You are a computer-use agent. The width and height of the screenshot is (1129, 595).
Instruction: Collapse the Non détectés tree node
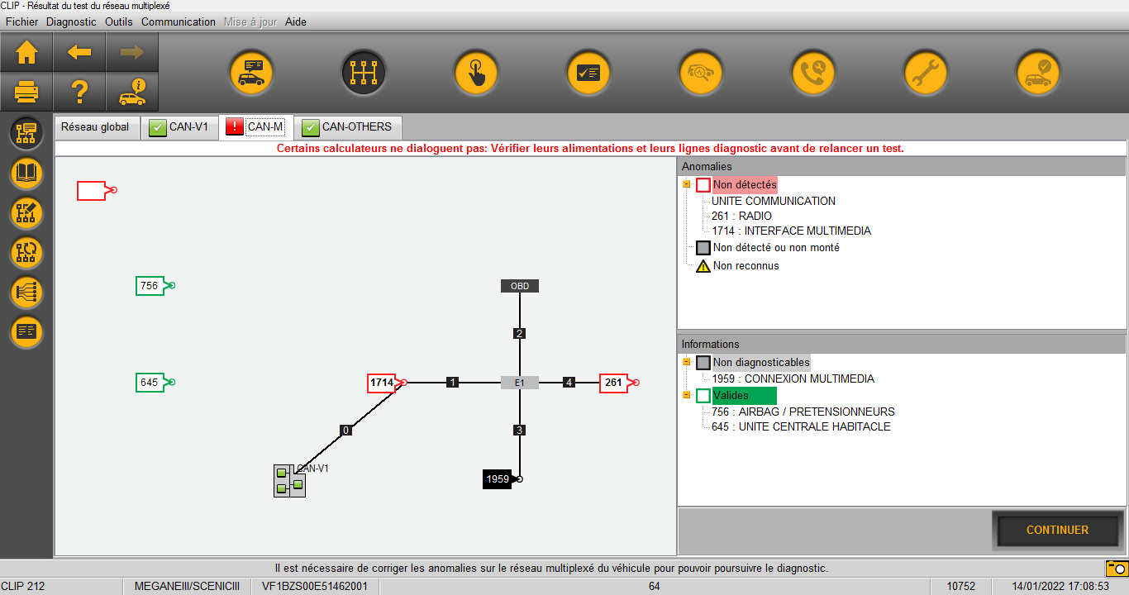pos(686,185)
